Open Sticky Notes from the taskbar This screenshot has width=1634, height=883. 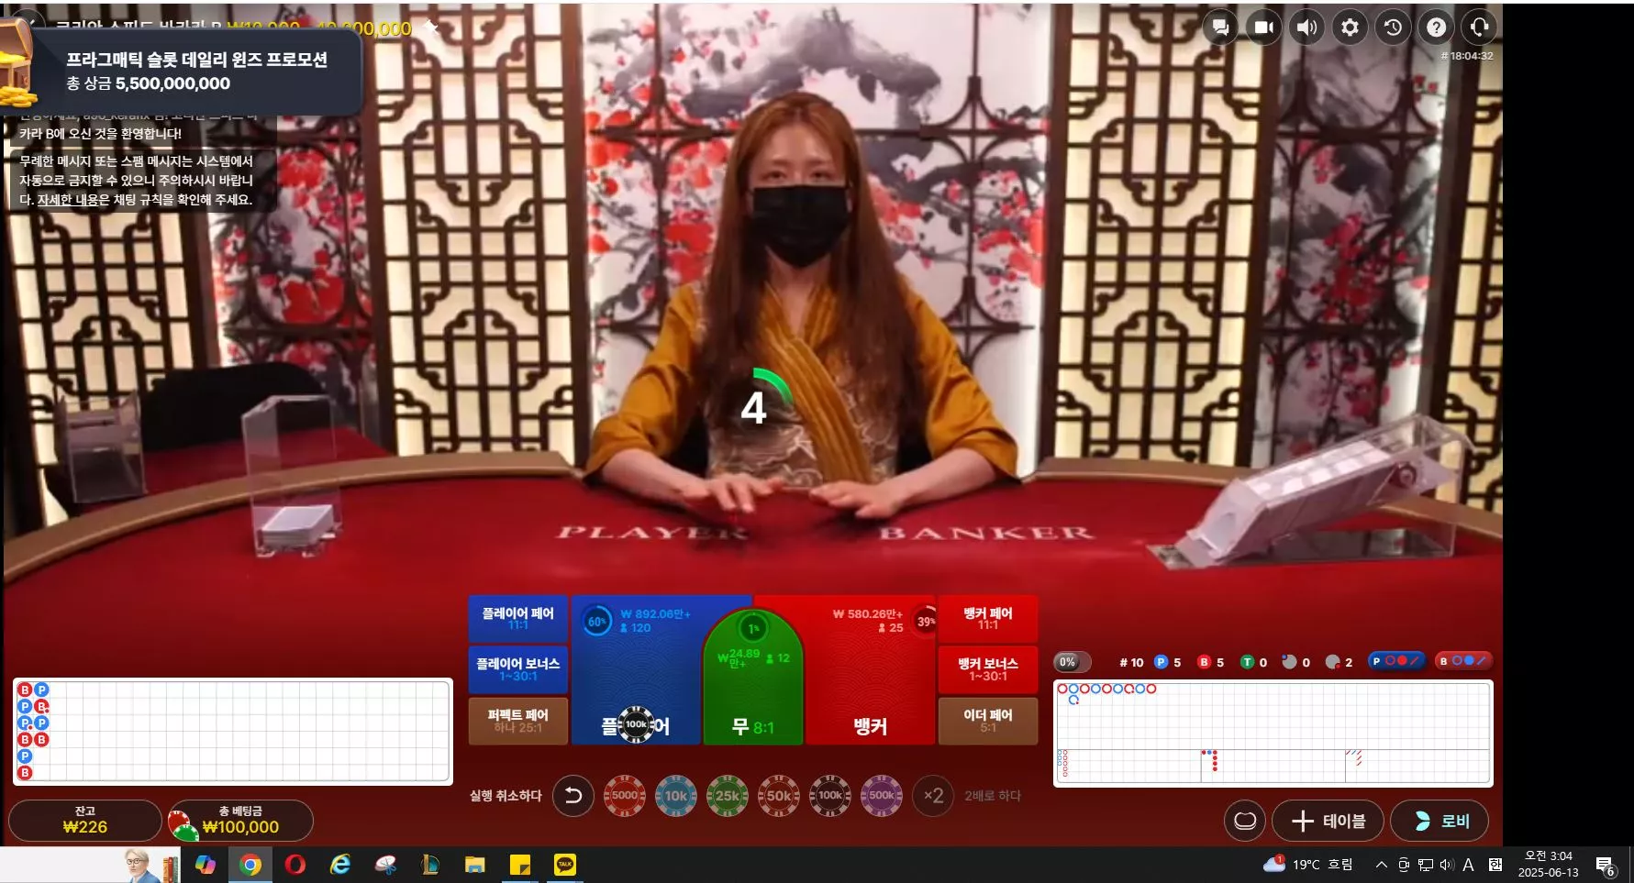pos(519,865)
